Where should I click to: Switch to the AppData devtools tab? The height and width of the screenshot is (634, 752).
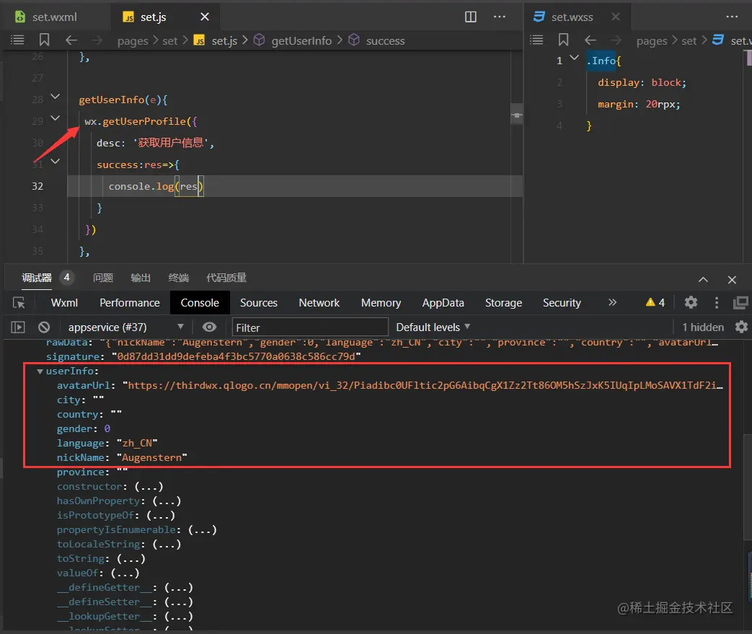click(x=443, y=303)
